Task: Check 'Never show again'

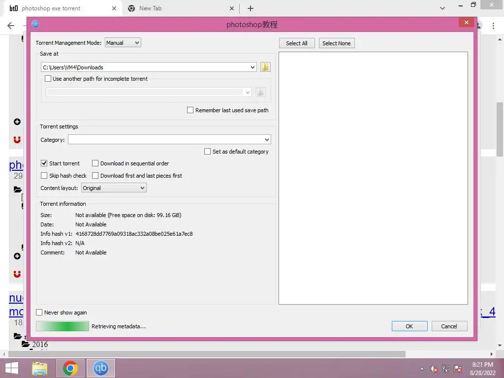Action: pos(39,313)
